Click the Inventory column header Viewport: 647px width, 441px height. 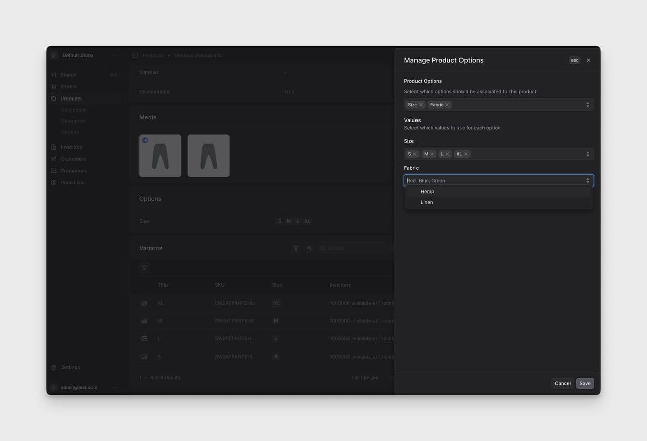pyautogui.click(x=340, y=285)
